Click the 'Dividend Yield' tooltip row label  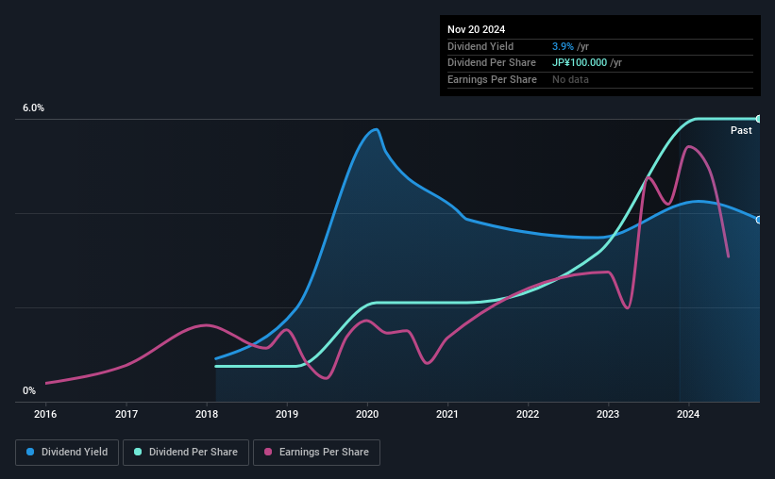[x=480, y=46]
